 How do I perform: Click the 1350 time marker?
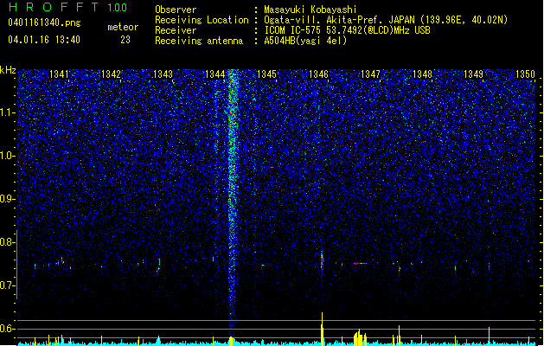click(x=525, y=74)
